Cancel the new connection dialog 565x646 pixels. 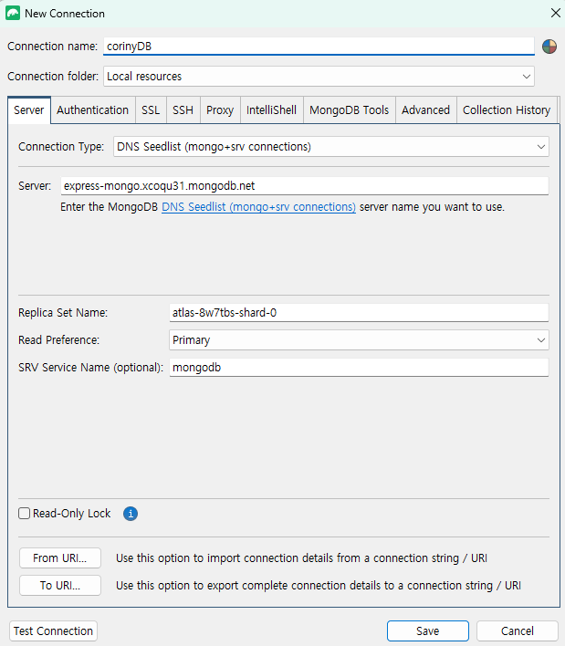(518, 630)
